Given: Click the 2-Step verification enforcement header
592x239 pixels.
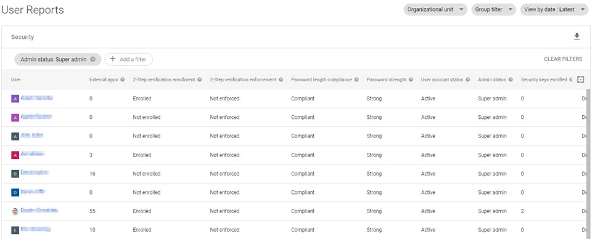Looking at the screenshot, I should coord(243,80).
